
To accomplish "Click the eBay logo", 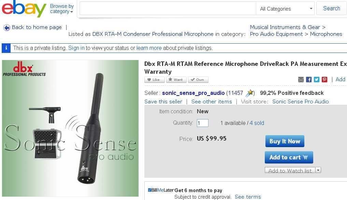I will click(x=24, y=9).
